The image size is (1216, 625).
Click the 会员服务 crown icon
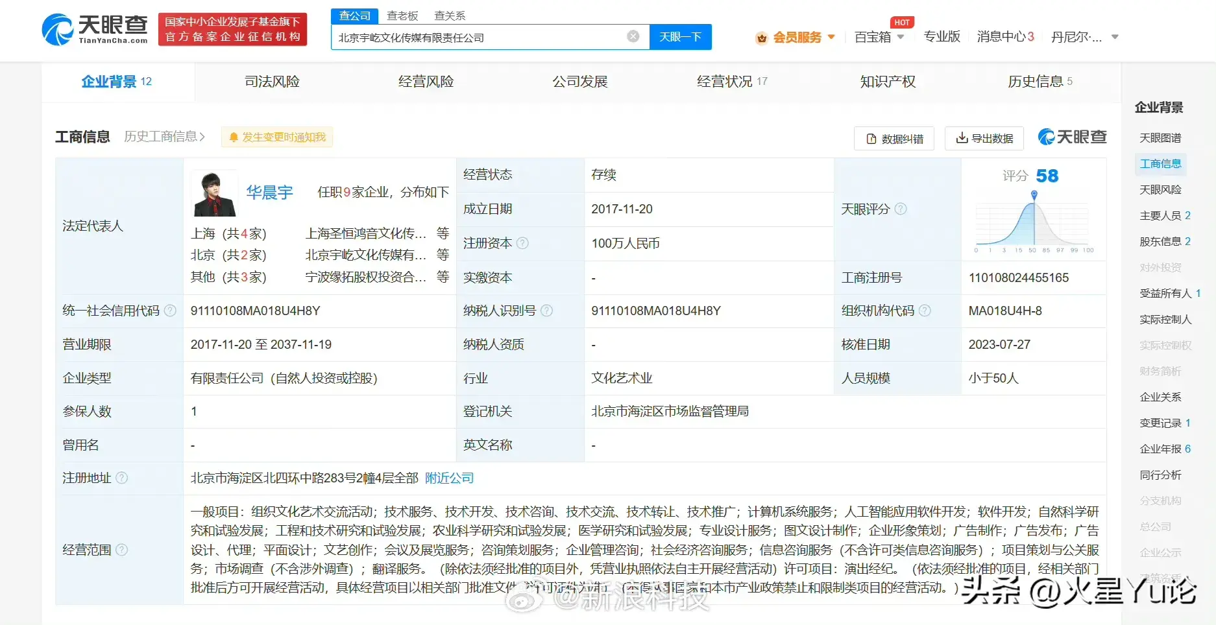pos(762,38)
